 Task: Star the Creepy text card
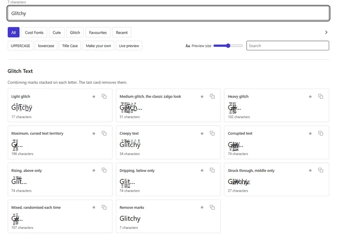point(202,133)
